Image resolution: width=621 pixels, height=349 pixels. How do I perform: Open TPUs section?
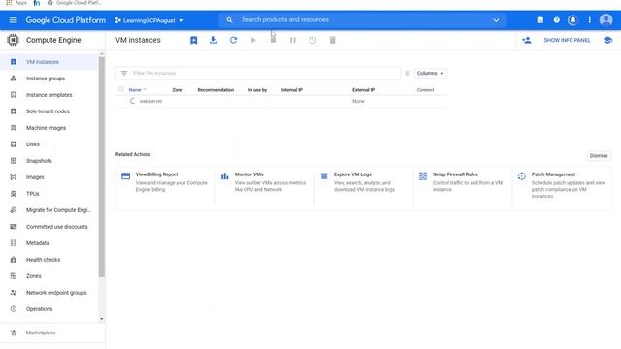[49, 194]
